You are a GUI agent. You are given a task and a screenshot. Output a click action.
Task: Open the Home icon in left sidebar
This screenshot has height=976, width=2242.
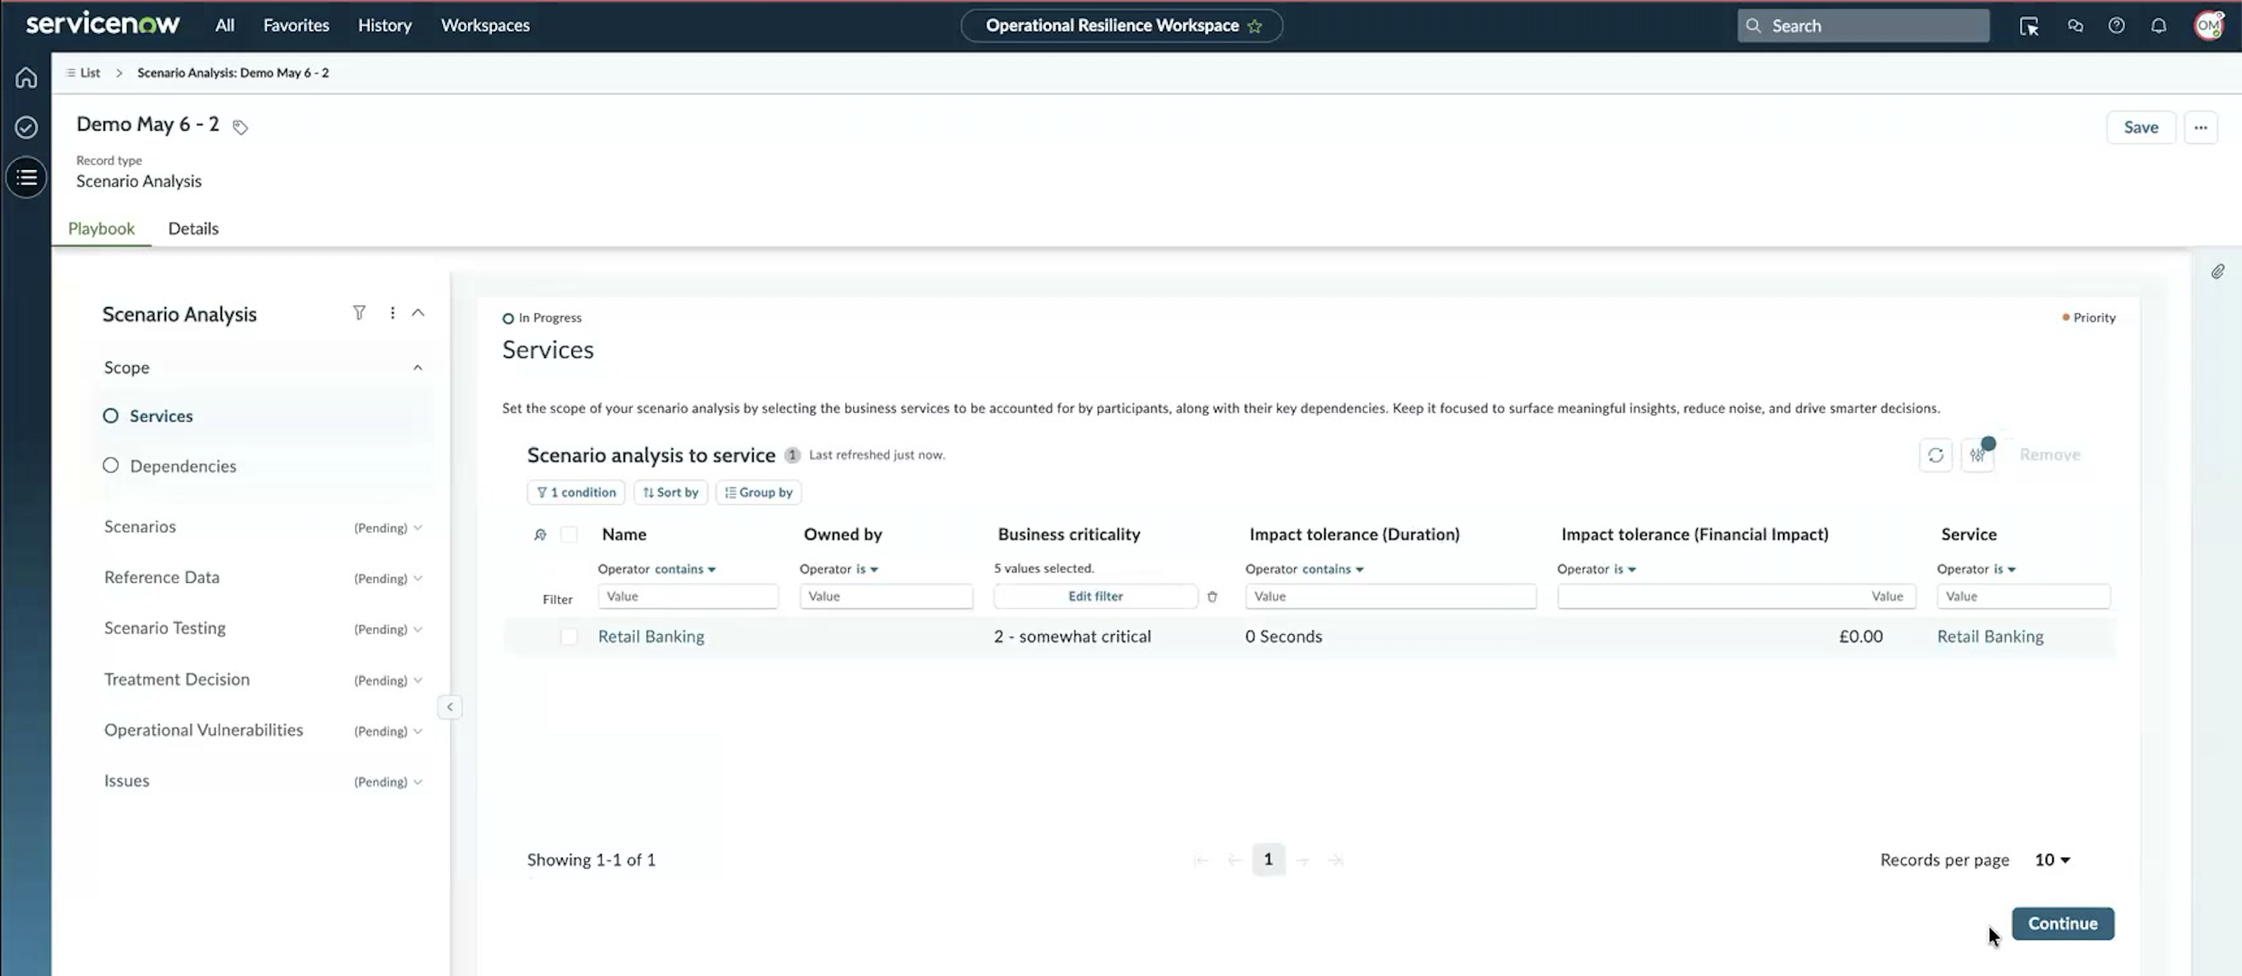(26, 77)
